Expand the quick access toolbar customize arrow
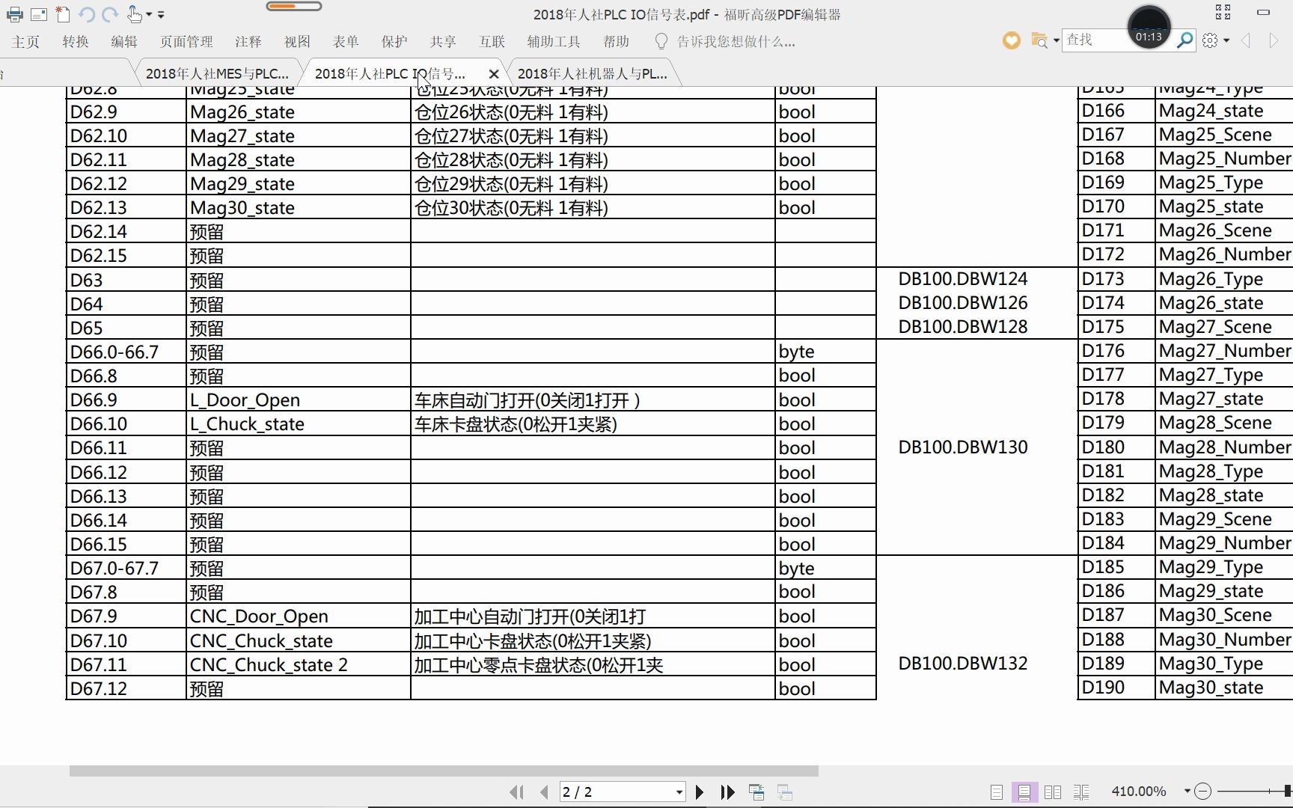The height and width of the screenshot is (808, 1293). (161, 14)
